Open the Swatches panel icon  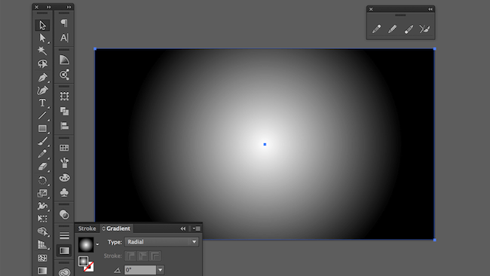[x=64, y=148]
